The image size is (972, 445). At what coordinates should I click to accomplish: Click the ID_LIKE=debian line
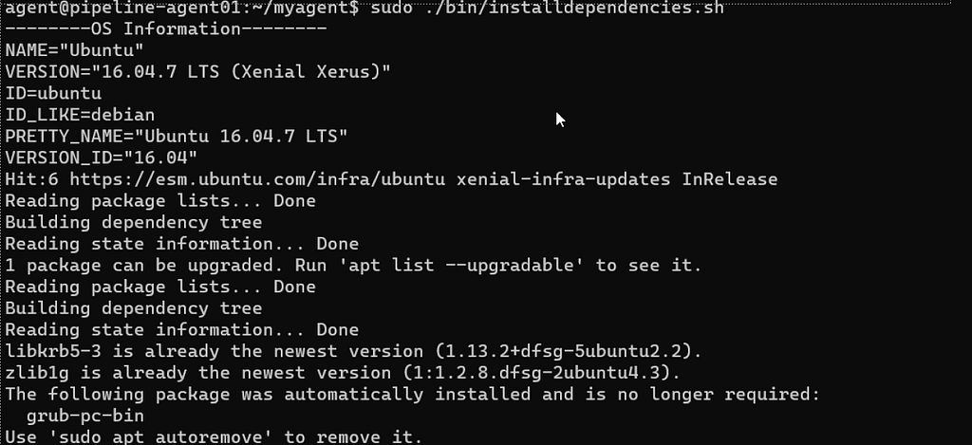click(80, 115)
